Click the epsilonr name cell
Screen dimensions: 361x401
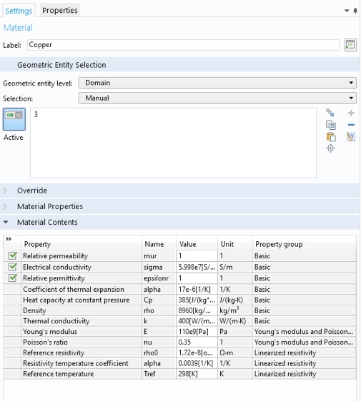tap(159, 278)
